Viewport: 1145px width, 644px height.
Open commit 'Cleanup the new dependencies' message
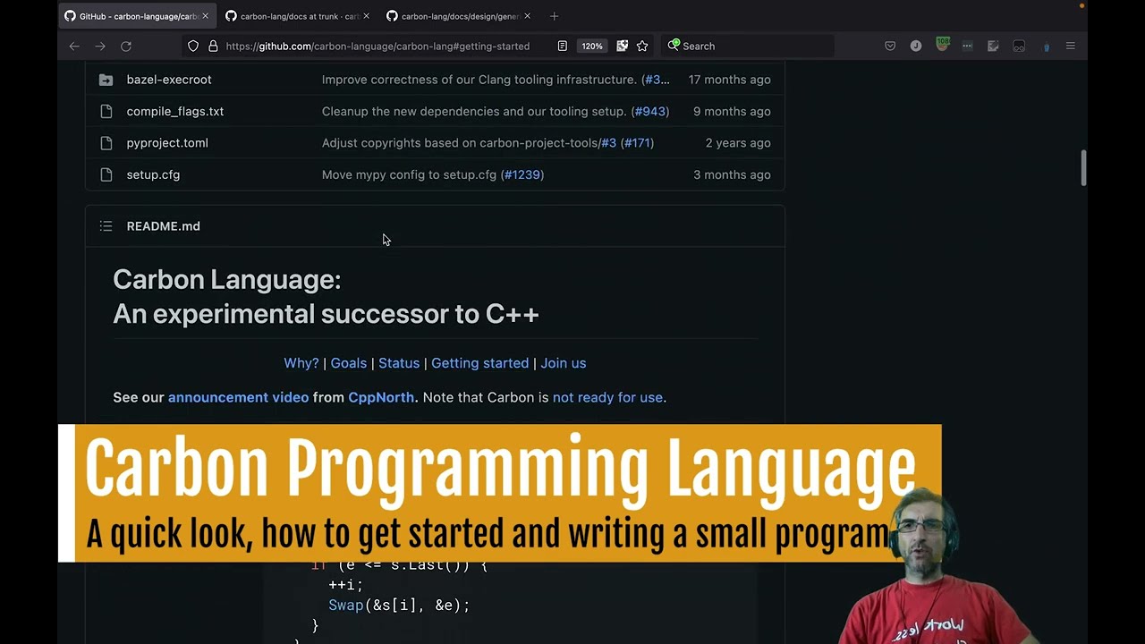tap(474, 111)
